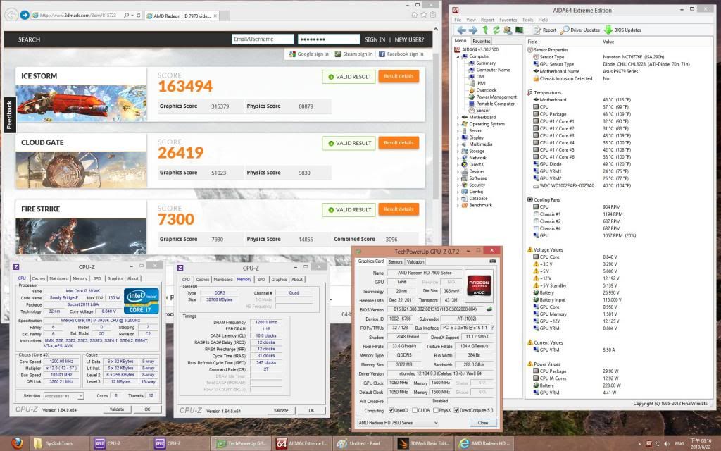Screen dimensions: 721x451
Task: Click the browser's blue forward arrow button
Action: (25, 16)
